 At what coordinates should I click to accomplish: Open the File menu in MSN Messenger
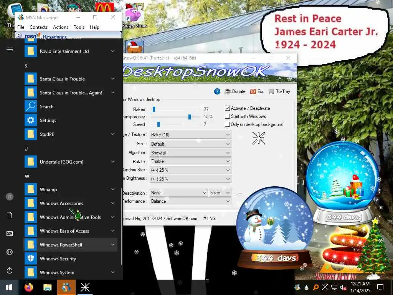click(21, 27)
